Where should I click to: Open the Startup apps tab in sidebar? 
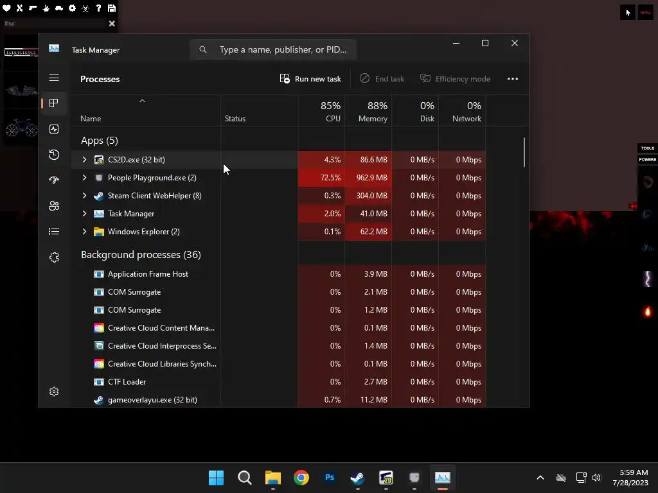54,180
